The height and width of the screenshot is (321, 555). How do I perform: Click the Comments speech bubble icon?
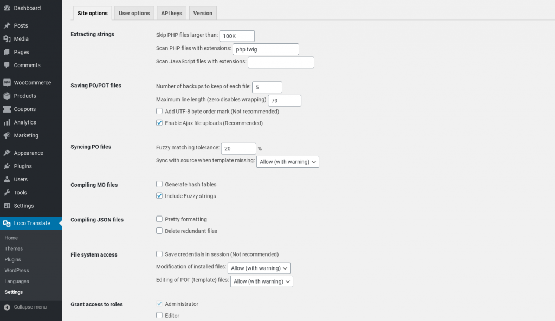(x=7, y=65)
